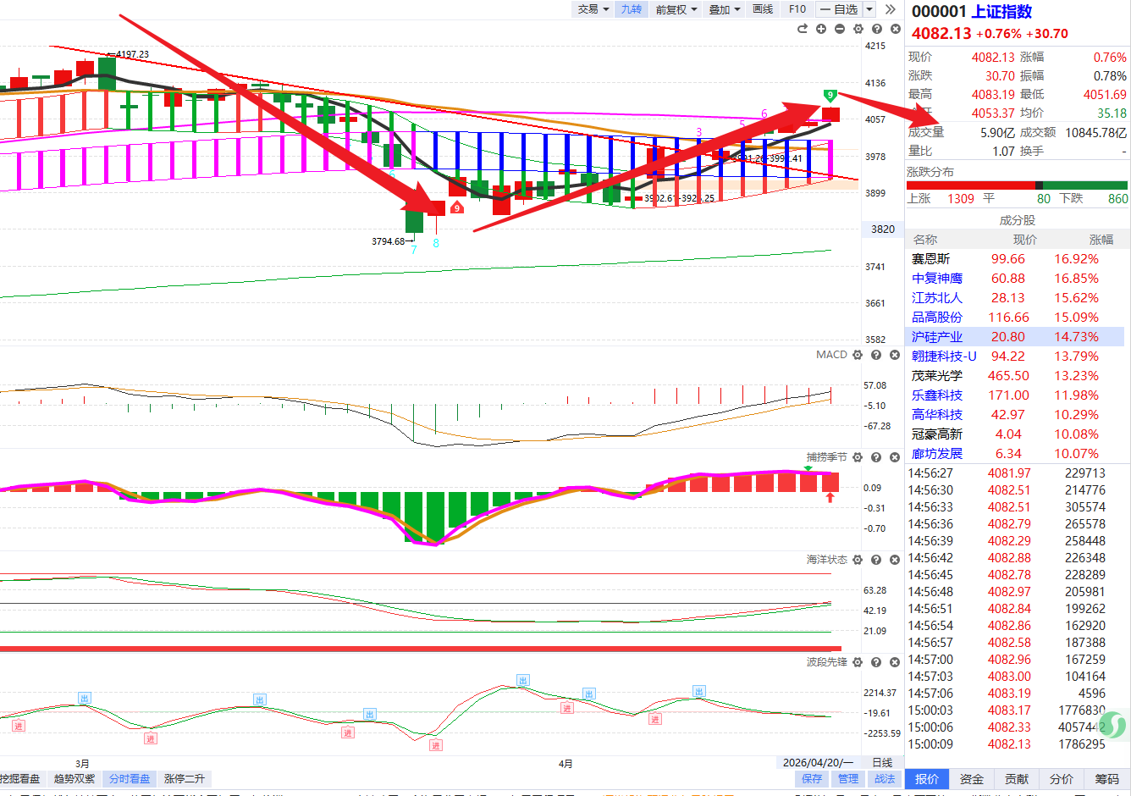Image resolution: width=1131 pixels, height=796 pixels.
Task: Switch to the 资金 tab
Action: [972, 779]
